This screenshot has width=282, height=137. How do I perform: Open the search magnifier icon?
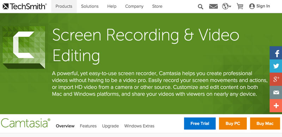pyautogui.click(x=200, y=7)
